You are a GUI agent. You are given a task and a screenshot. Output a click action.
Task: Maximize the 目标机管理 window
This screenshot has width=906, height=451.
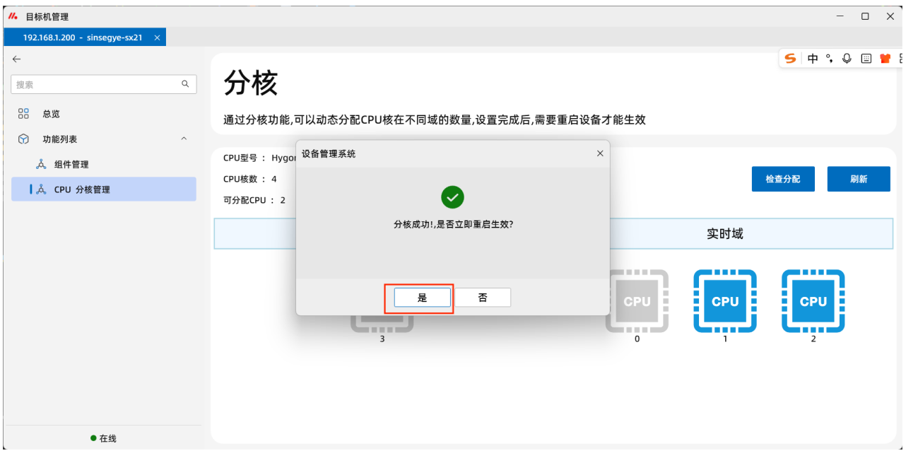tap(865, 16)
